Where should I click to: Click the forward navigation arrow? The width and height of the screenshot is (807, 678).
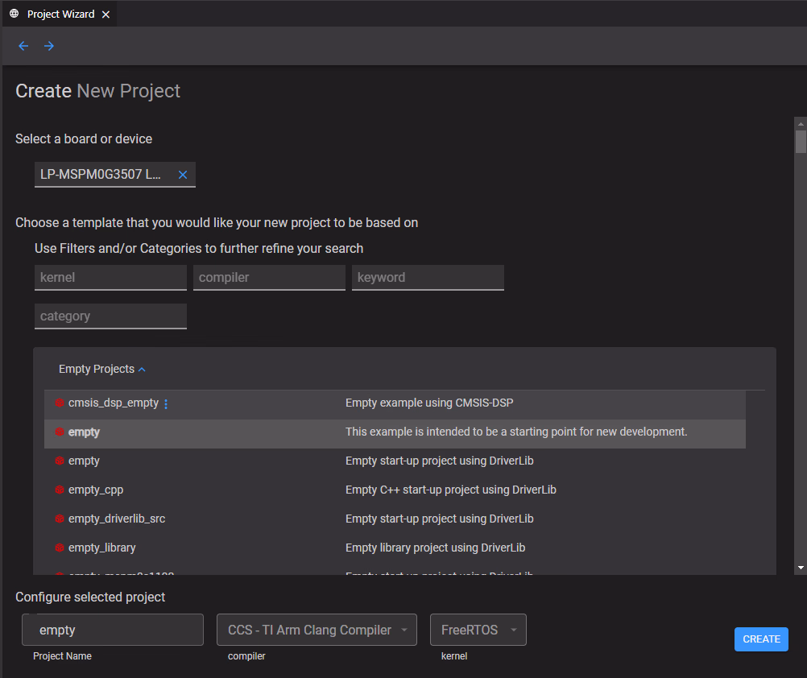point(49,46)
